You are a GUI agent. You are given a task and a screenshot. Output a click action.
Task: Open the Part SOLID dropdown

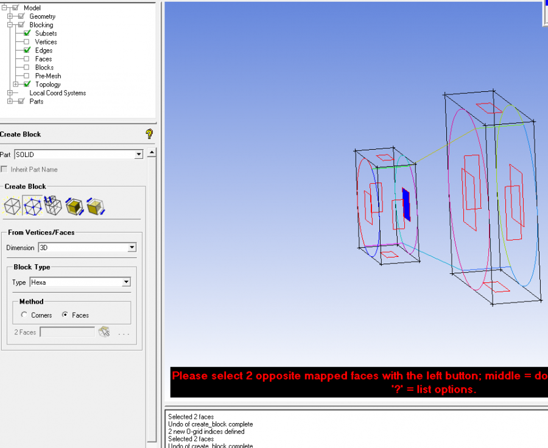(139, 155)
